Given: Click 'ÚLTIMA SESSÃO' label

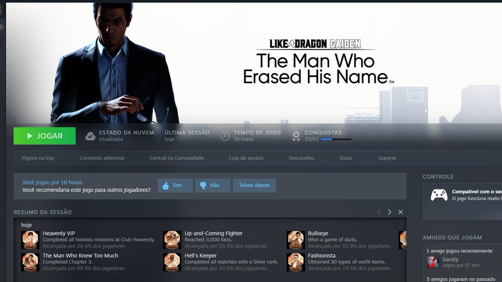Looking at the screenshot, I should (x=187, y=133).
